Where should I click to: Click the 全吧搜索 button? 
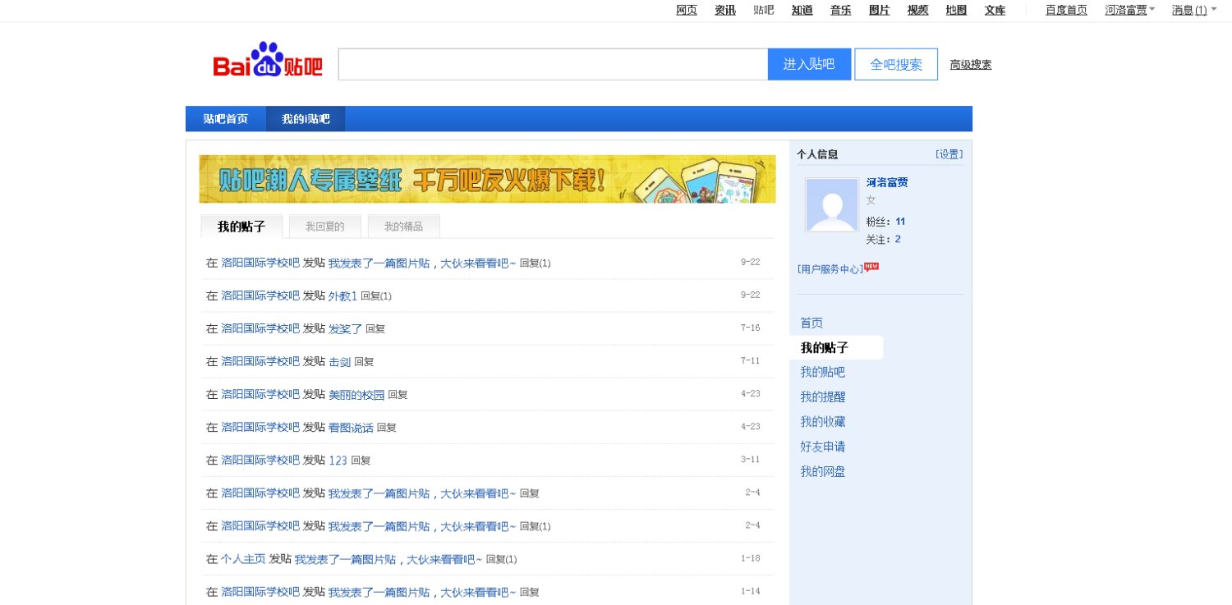pos(896,64)
